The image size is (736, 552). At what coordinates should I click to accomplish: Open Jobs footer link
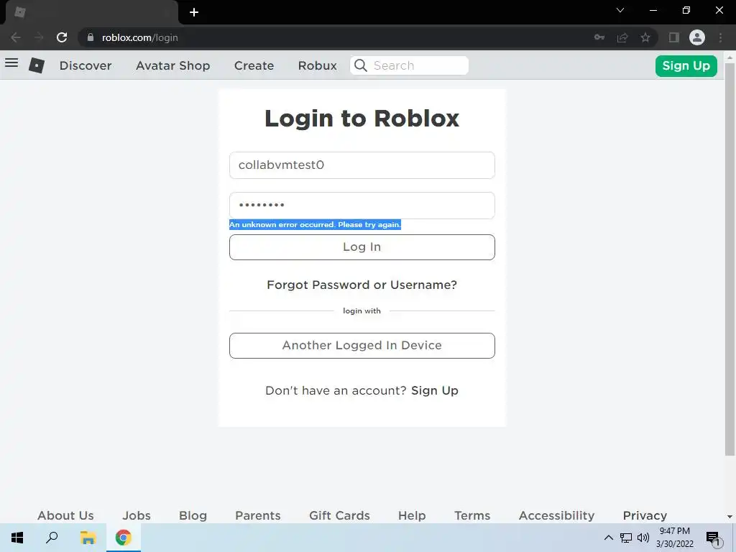coord(137,515)
